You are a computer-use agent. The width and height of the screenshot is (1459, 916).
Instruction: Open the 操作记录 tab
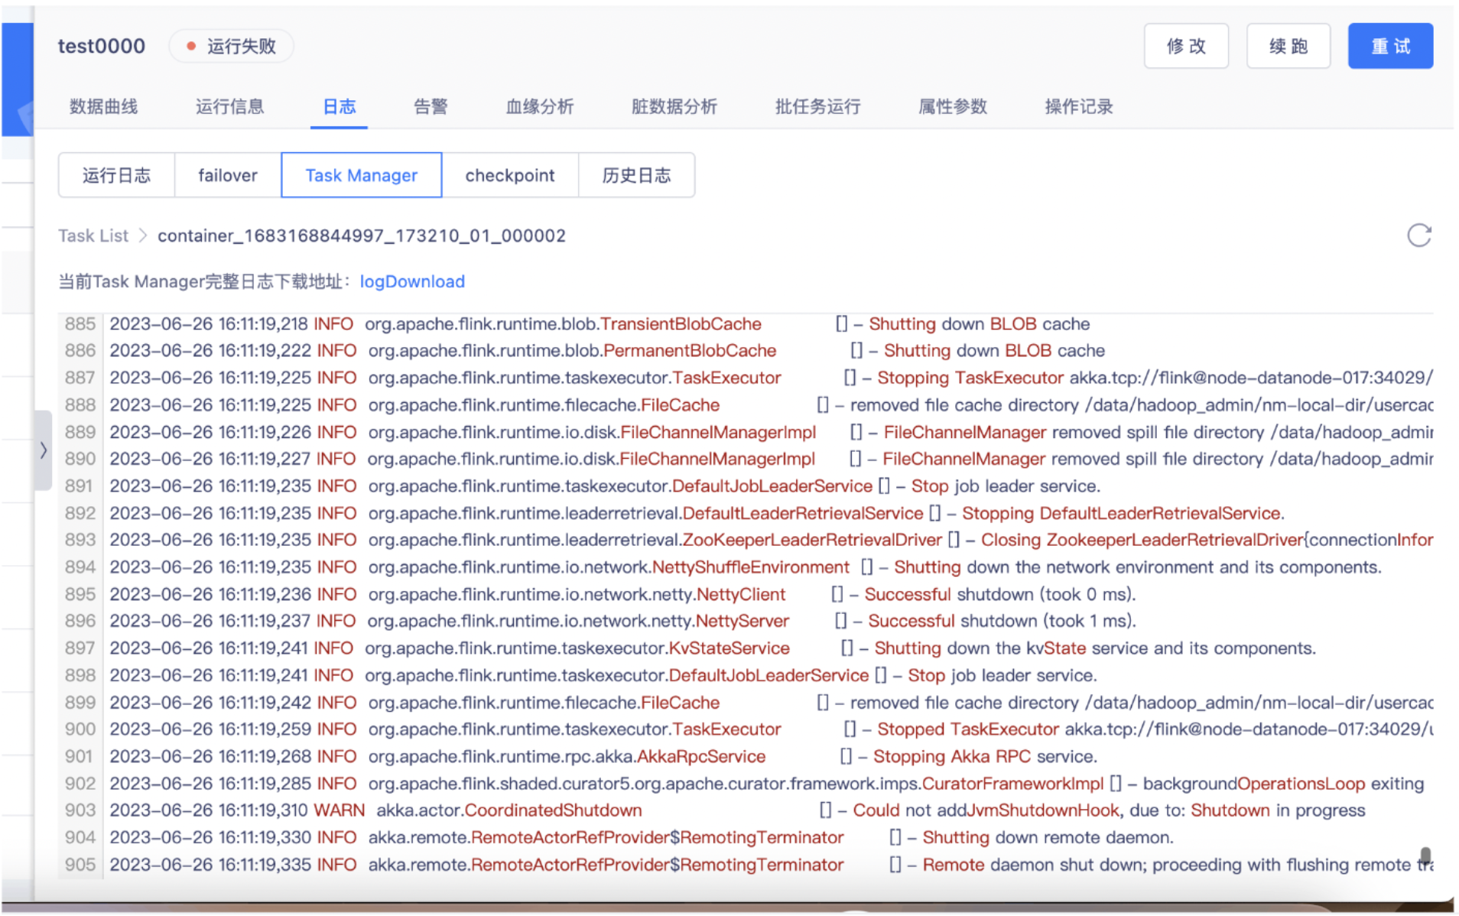pyautogui.click(x=1078, y=106)
